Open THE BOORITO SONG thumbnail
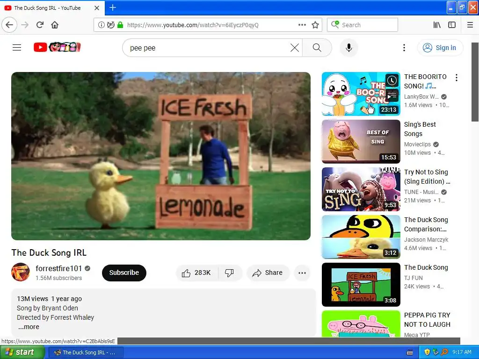479x359 pixels. [361, 94]
